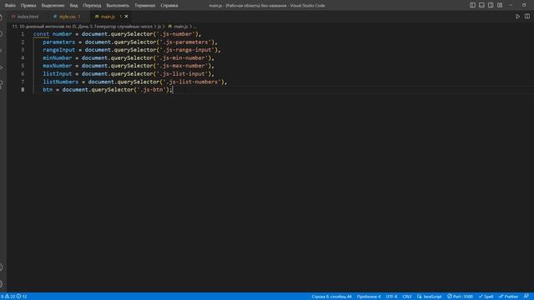Image resolution: width=534 pixels, height=300 pixels.
Task: Click the js folder breadcrumb
Action: pyautogui.click(x=159, y=26)
